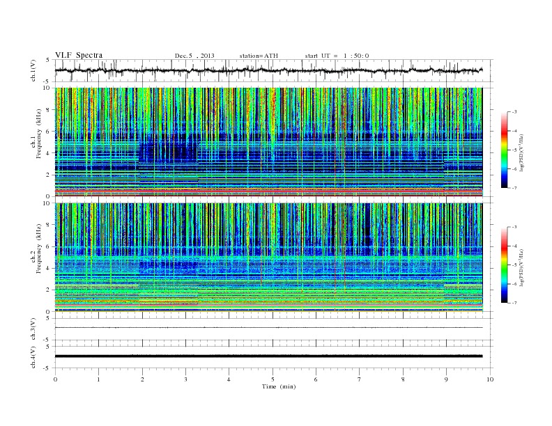Click the log(PSD) label beside lower color bar

522,267
